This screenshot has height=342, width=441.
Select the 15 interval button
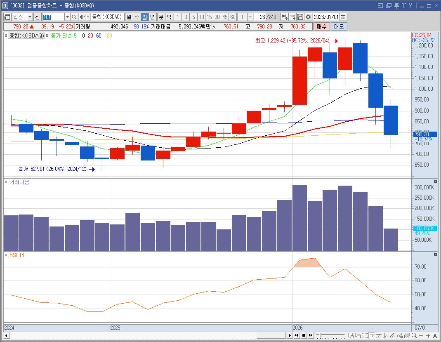click(209, 17)
